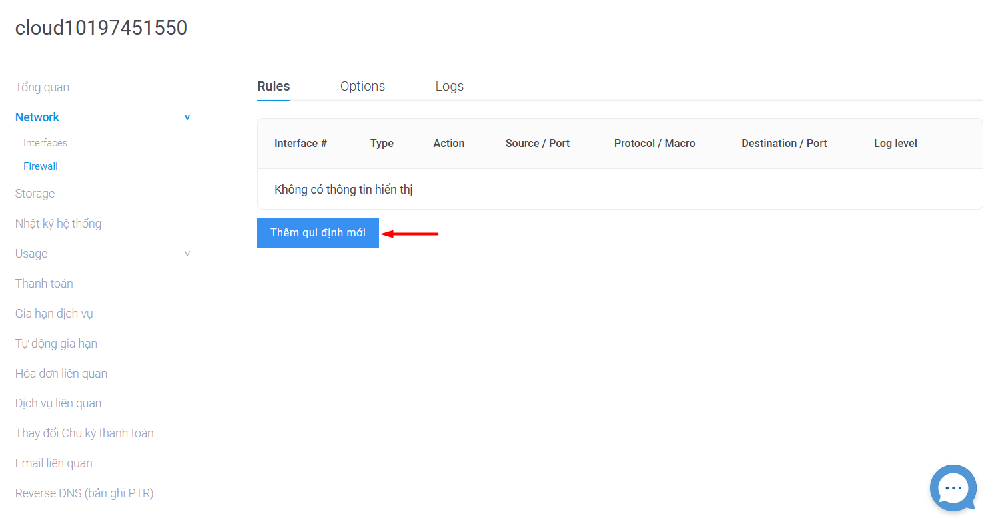Collapse the Network menu chevron
Image resolution: width=994 pixels, height=520 pixels.
(187, 117)
